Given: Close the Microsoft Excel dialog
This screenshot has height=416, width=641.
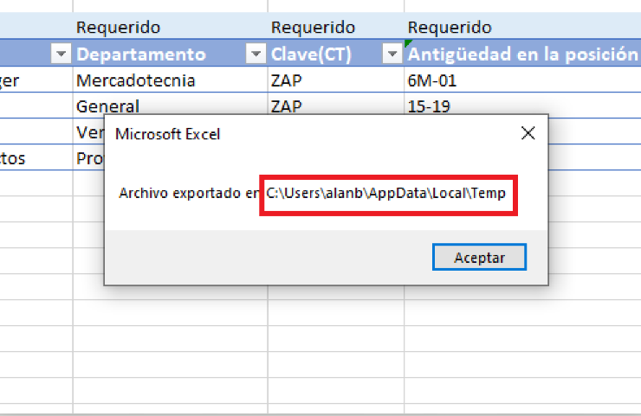Looking at the screenshot, I should pyautogui.click(x=528, y=133).
